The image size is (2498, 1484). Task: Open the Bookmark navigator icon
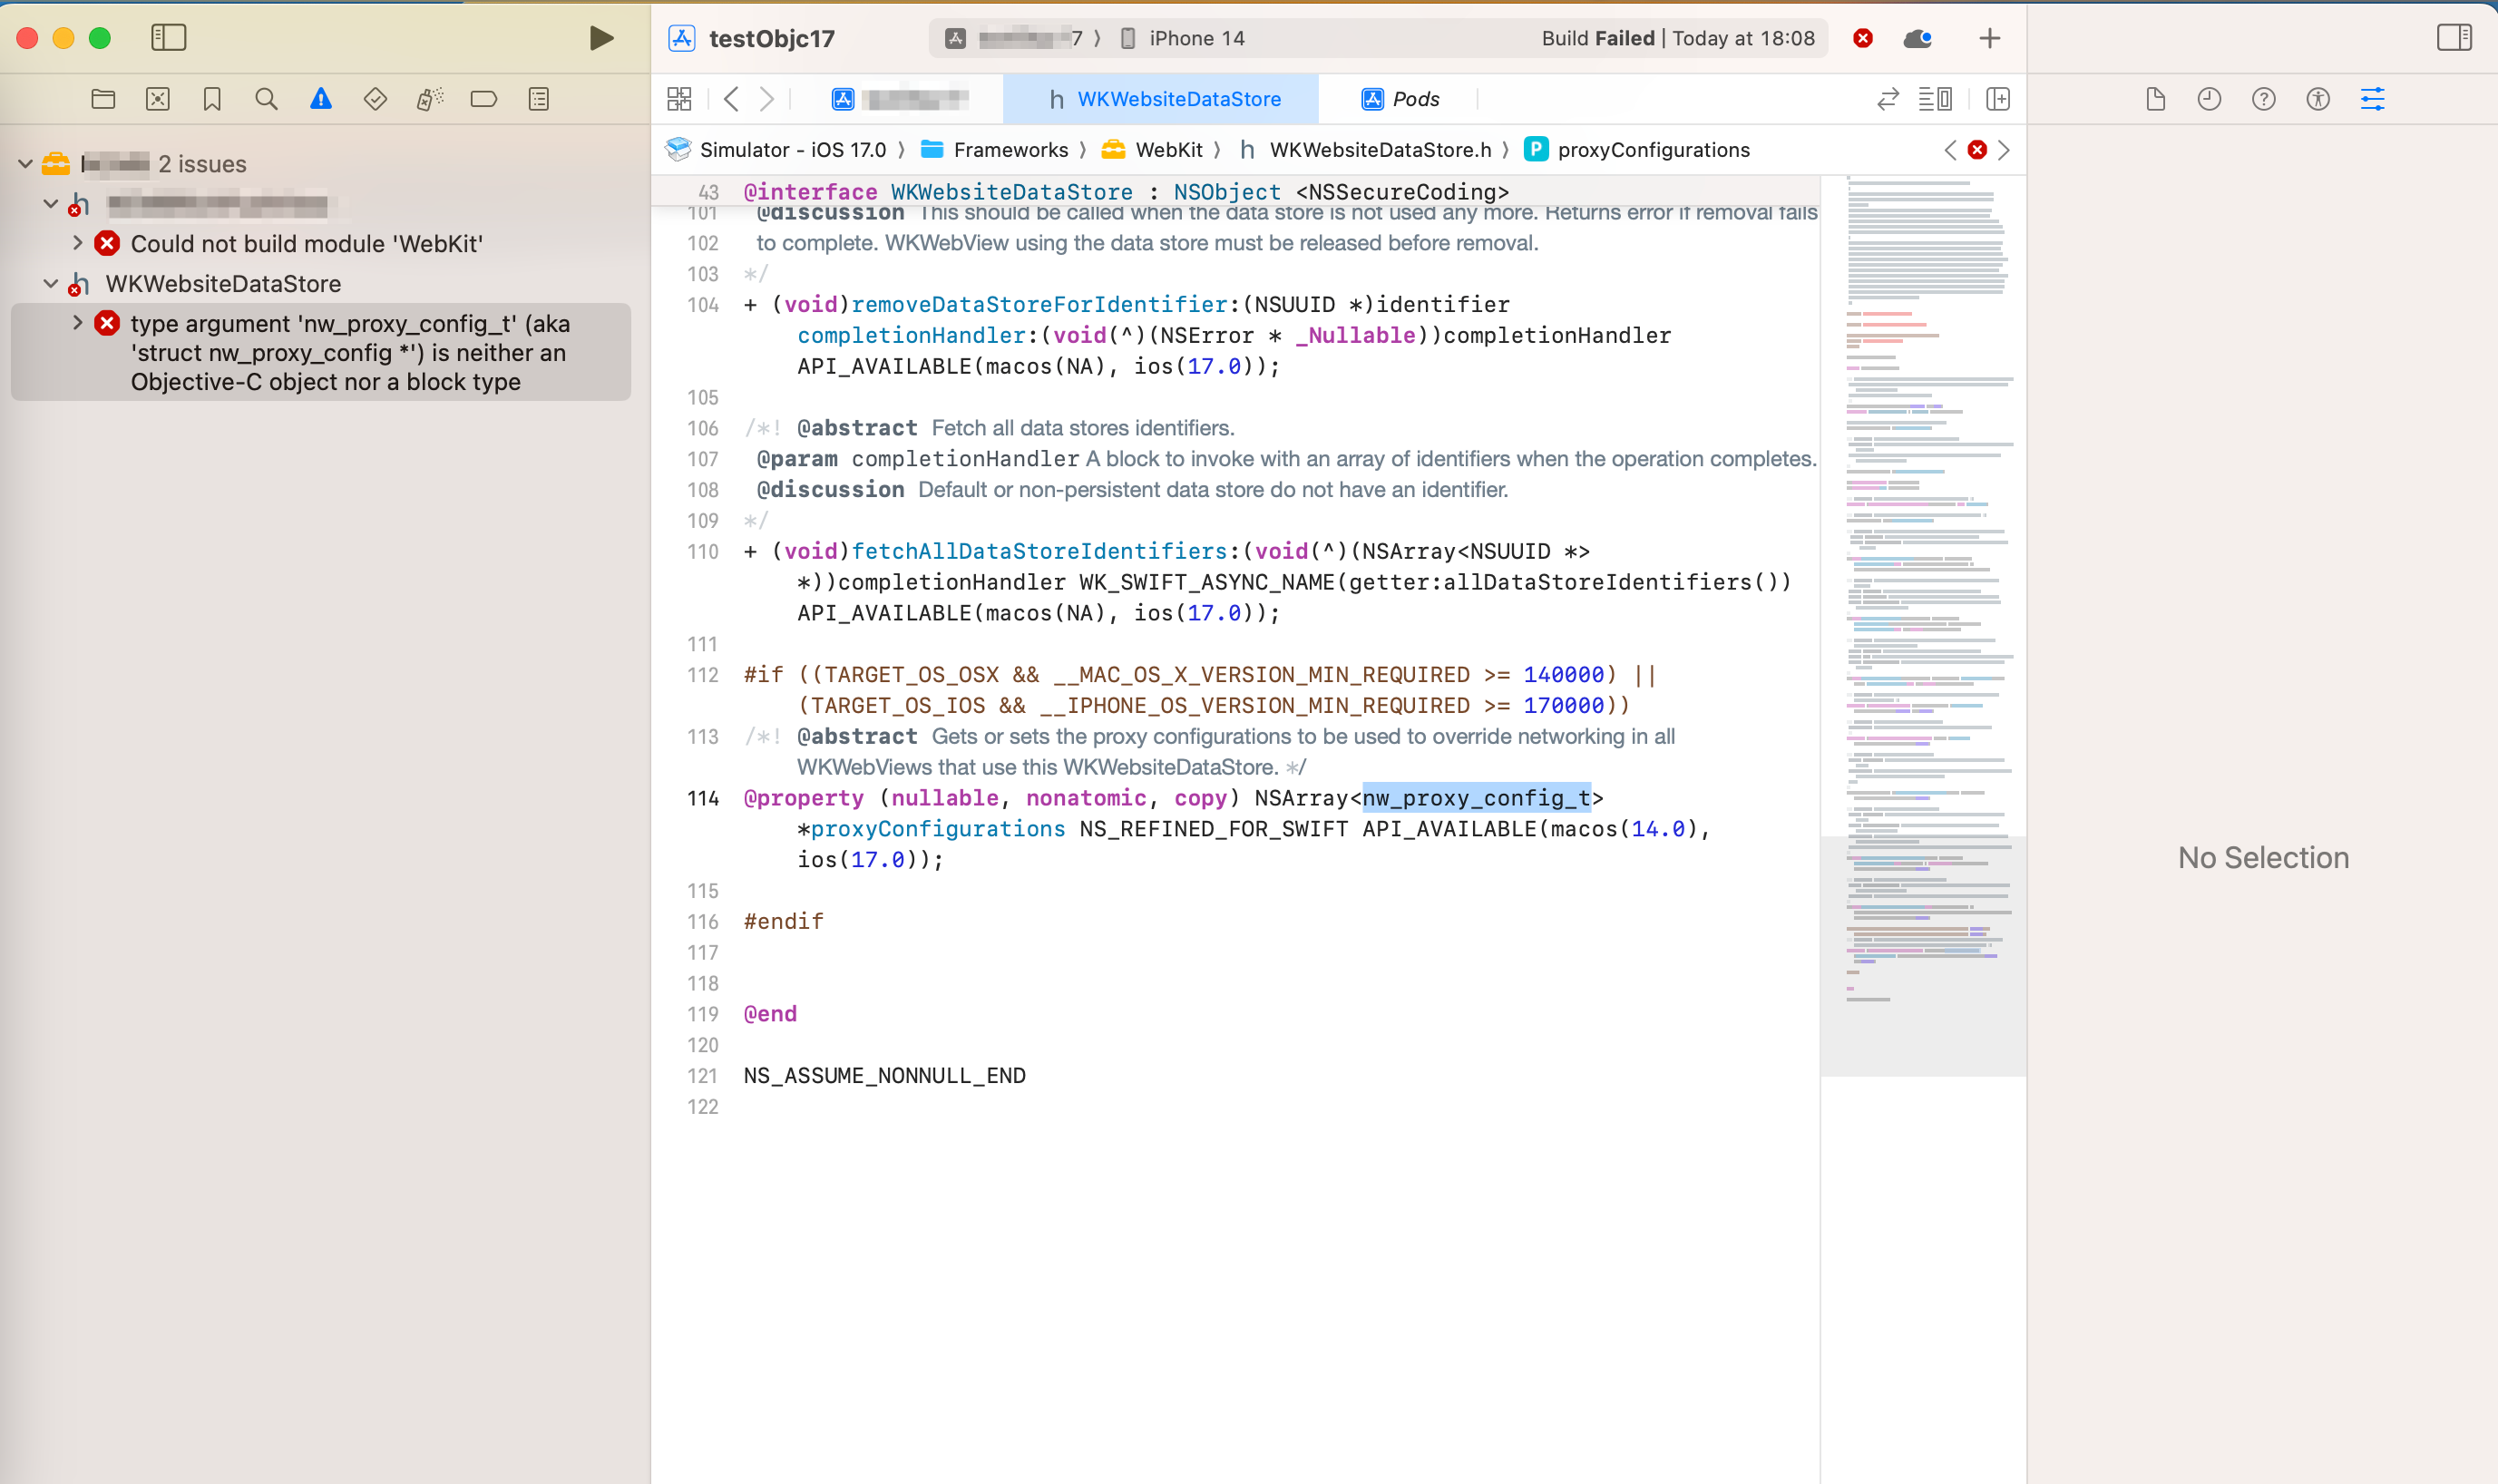pos(212,99)
